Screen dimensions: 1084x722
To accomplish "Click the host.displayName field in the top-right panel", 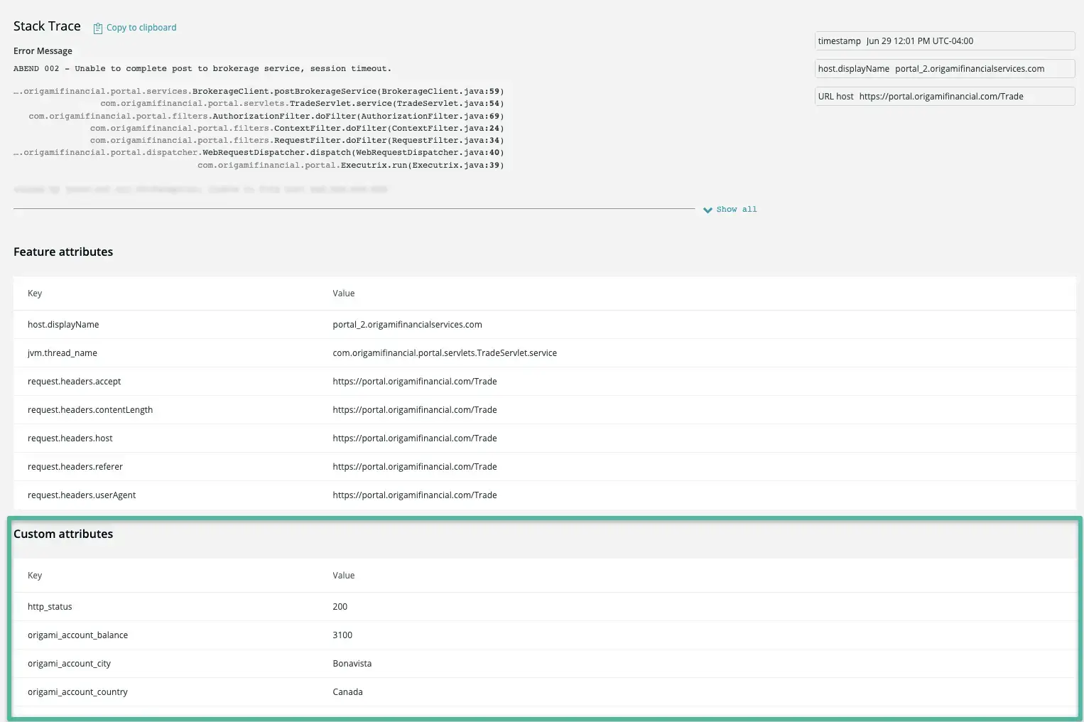I will (944, 69).
